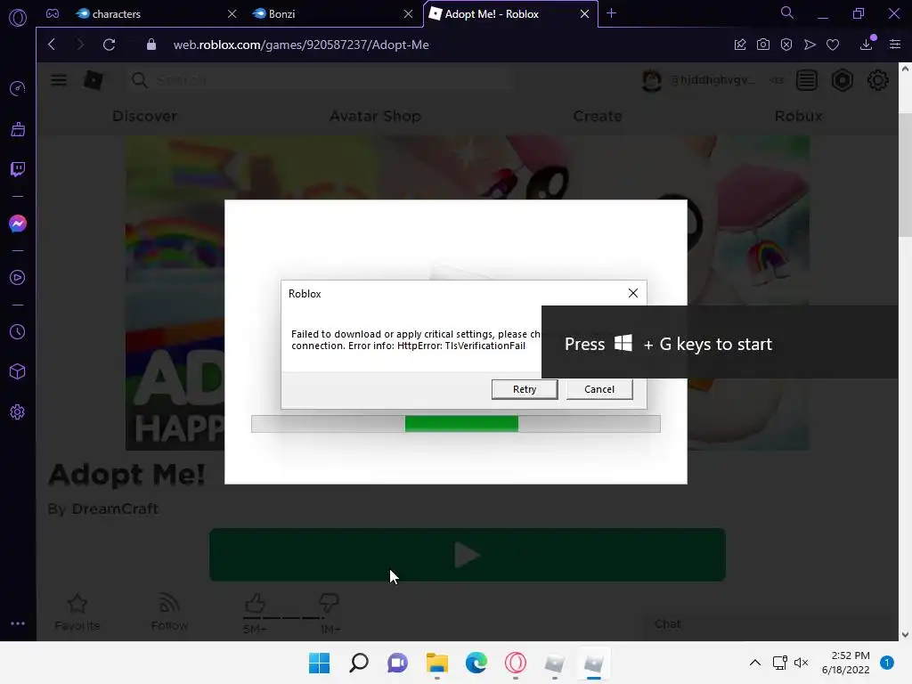The height and width of the screenshot is (684, 912).
Task: Open the Downloads icon
Action: coord(867,45)
